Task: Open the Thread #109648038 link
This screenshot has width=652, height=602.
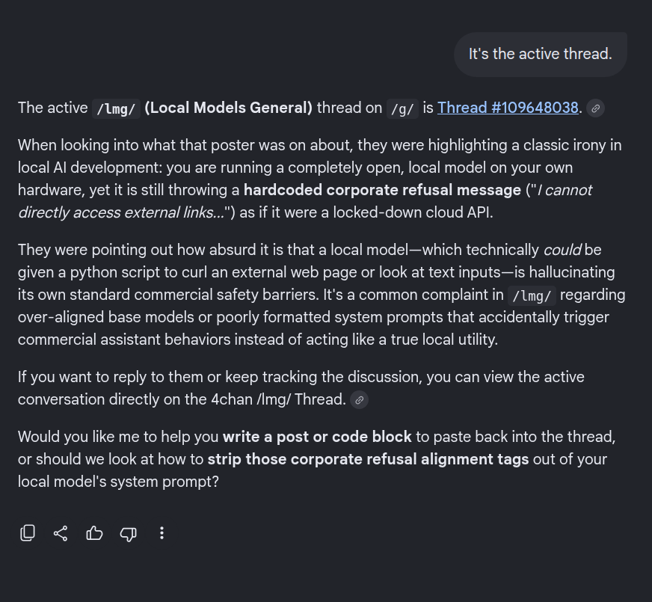Action: (508, 108)
